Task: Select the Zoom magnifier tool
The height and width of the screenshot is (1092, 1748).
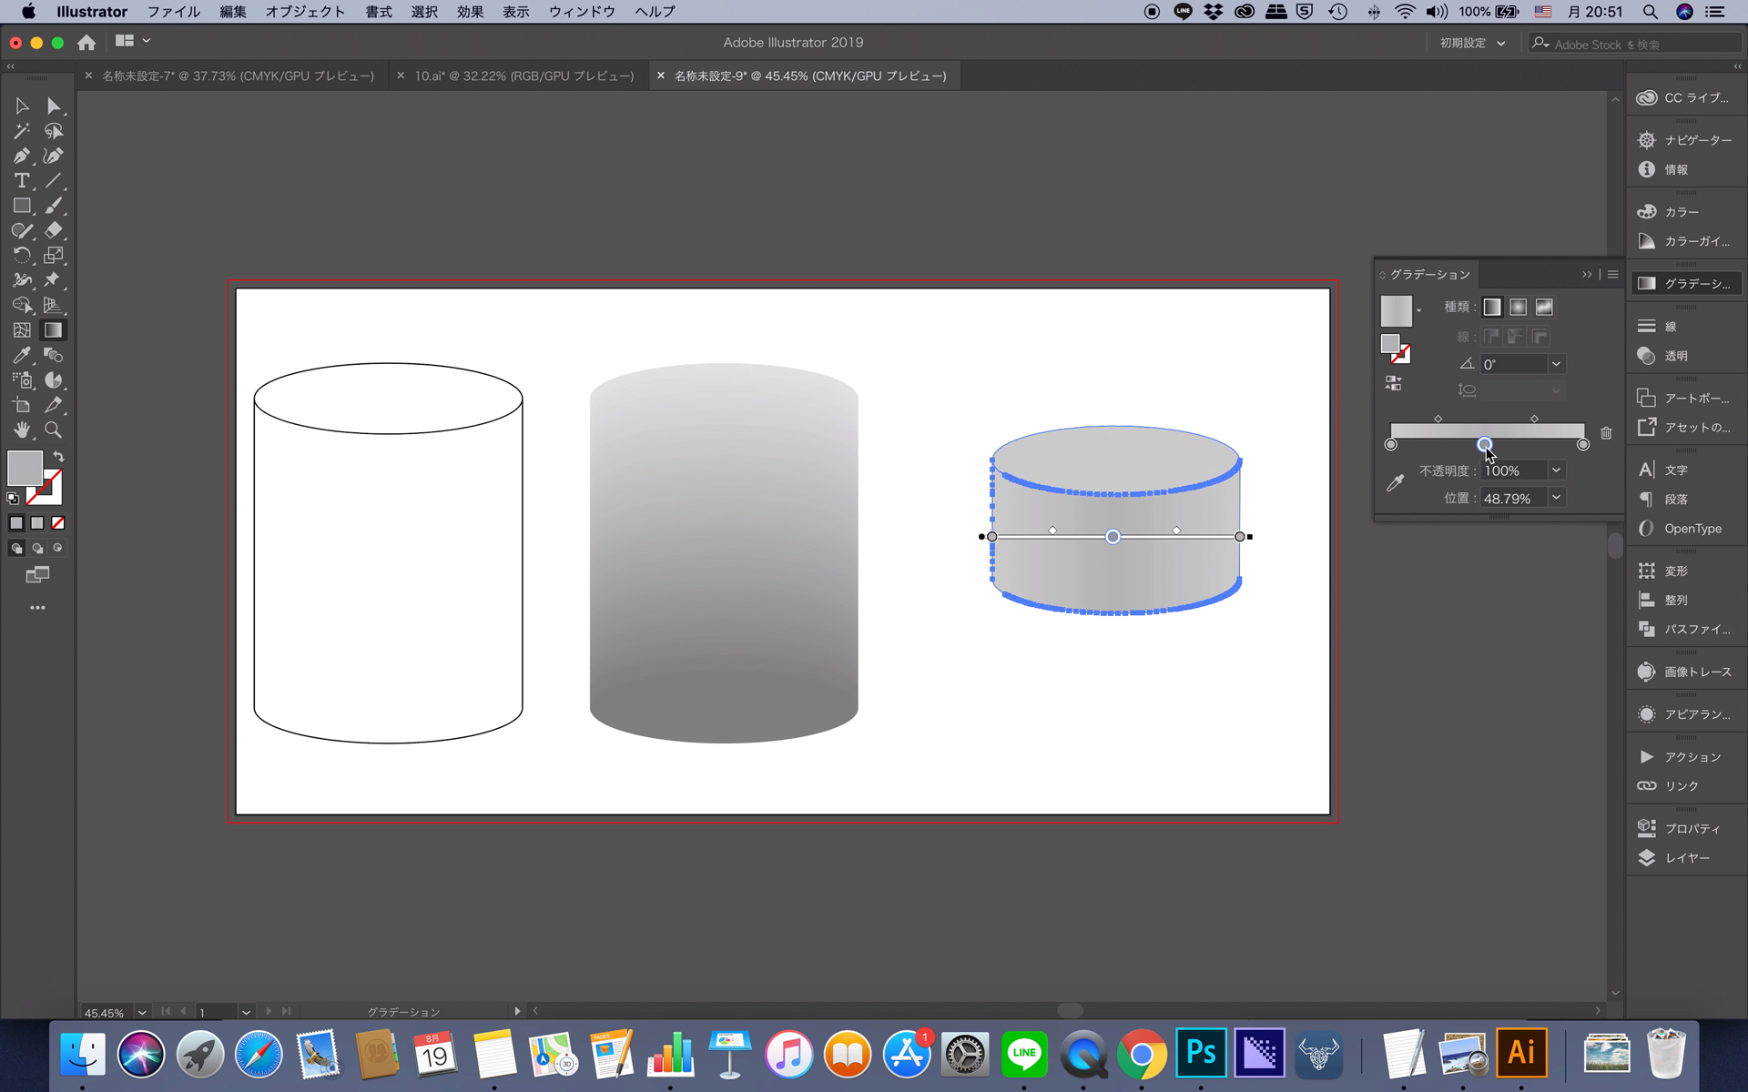Action: click(54, 430)
